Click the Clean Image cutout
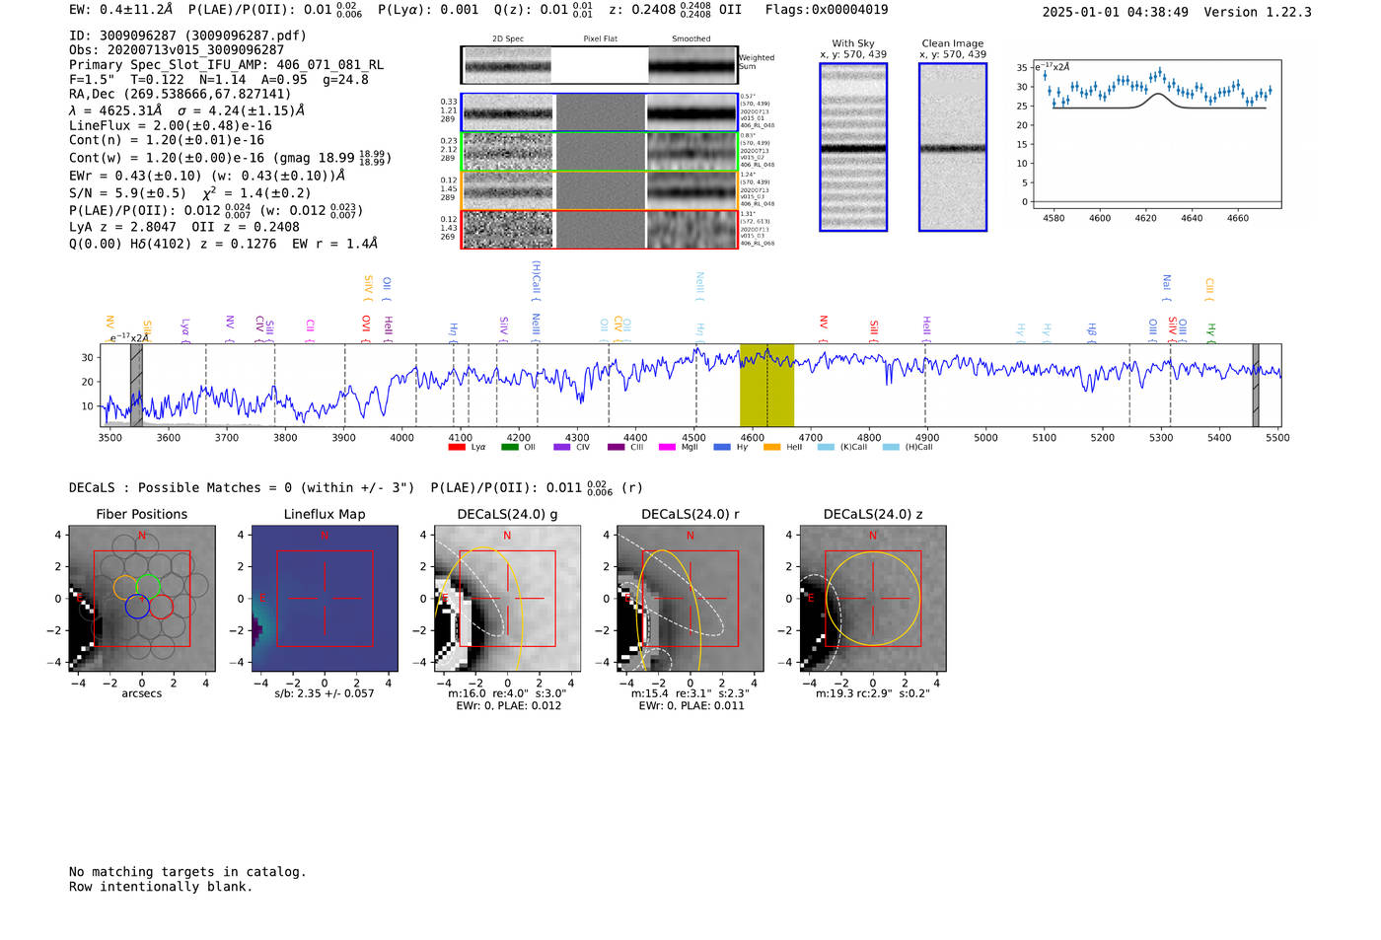This screenshot has width=1381, height=940. click(953, 147)
